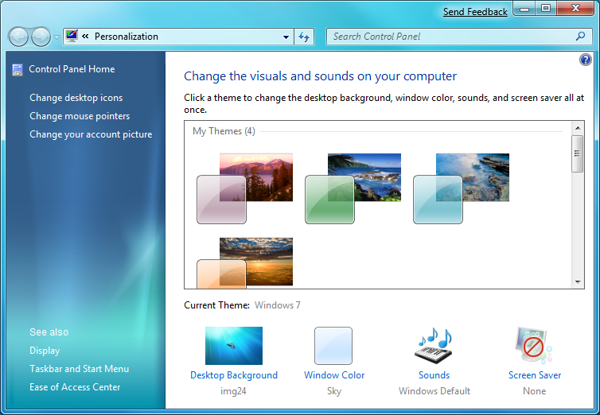
Task: Click the breadcrumb chevron before Personalization
Action: click(85, 37)
